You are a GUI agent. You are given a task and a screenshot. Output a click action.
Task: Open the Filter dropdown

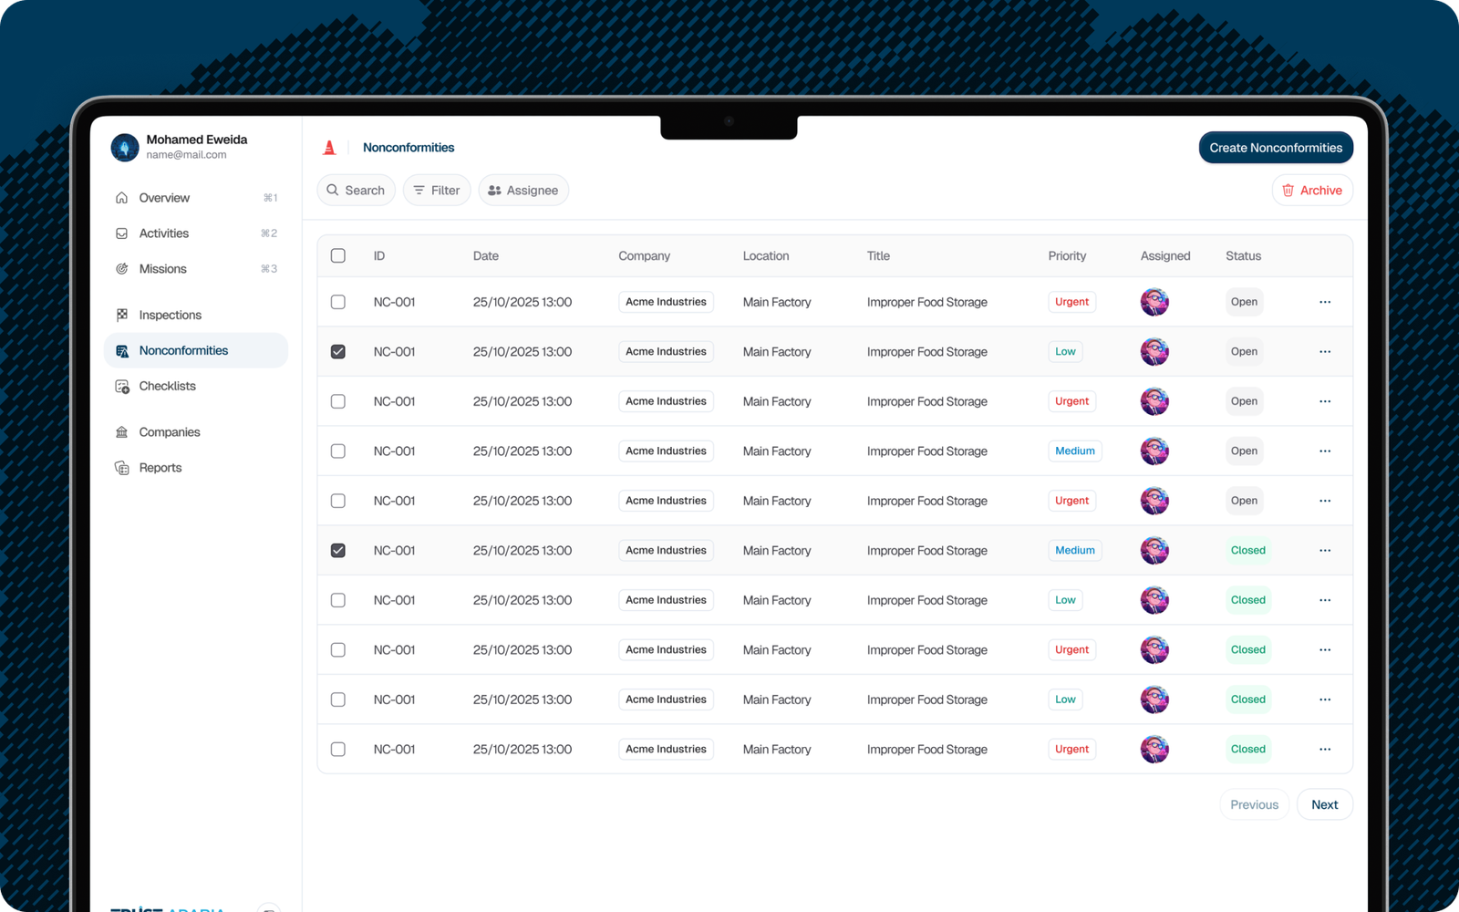click(437, 191)
